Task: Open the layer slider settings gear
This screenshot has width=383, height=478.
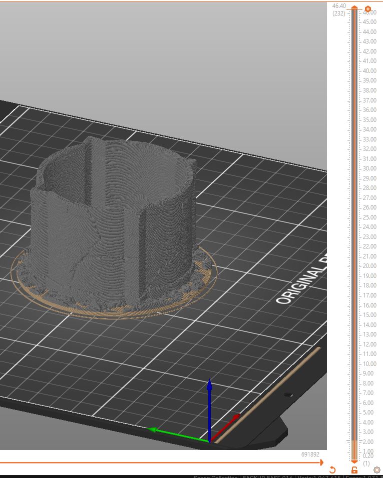Action: 376,470
